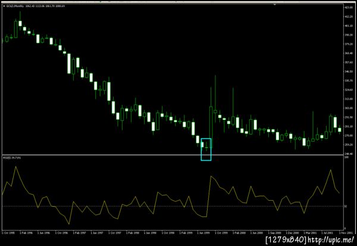Click the 270.00 price scale label
The width and height of the screenshot is (357, 246).
point(349,135)
